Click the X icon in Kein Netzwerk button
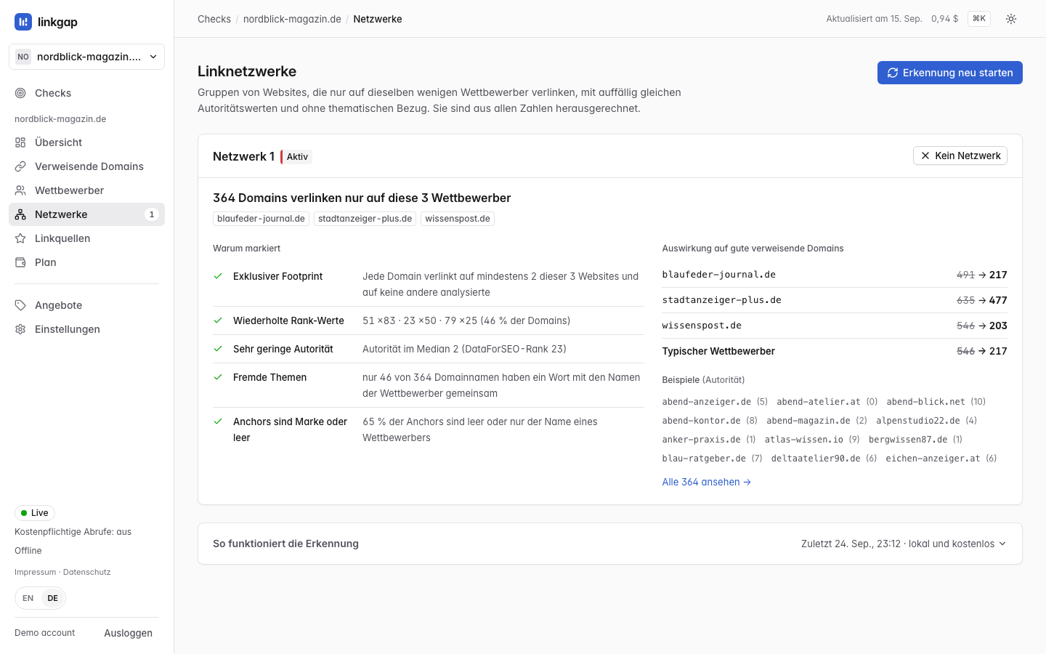This screenshot has height=654, width=1046. [925, 156]
